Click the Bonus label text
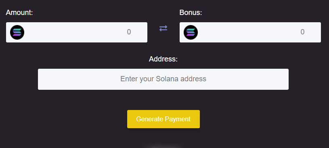The width and height of the screenshot is (329, 148). [191, 13]
